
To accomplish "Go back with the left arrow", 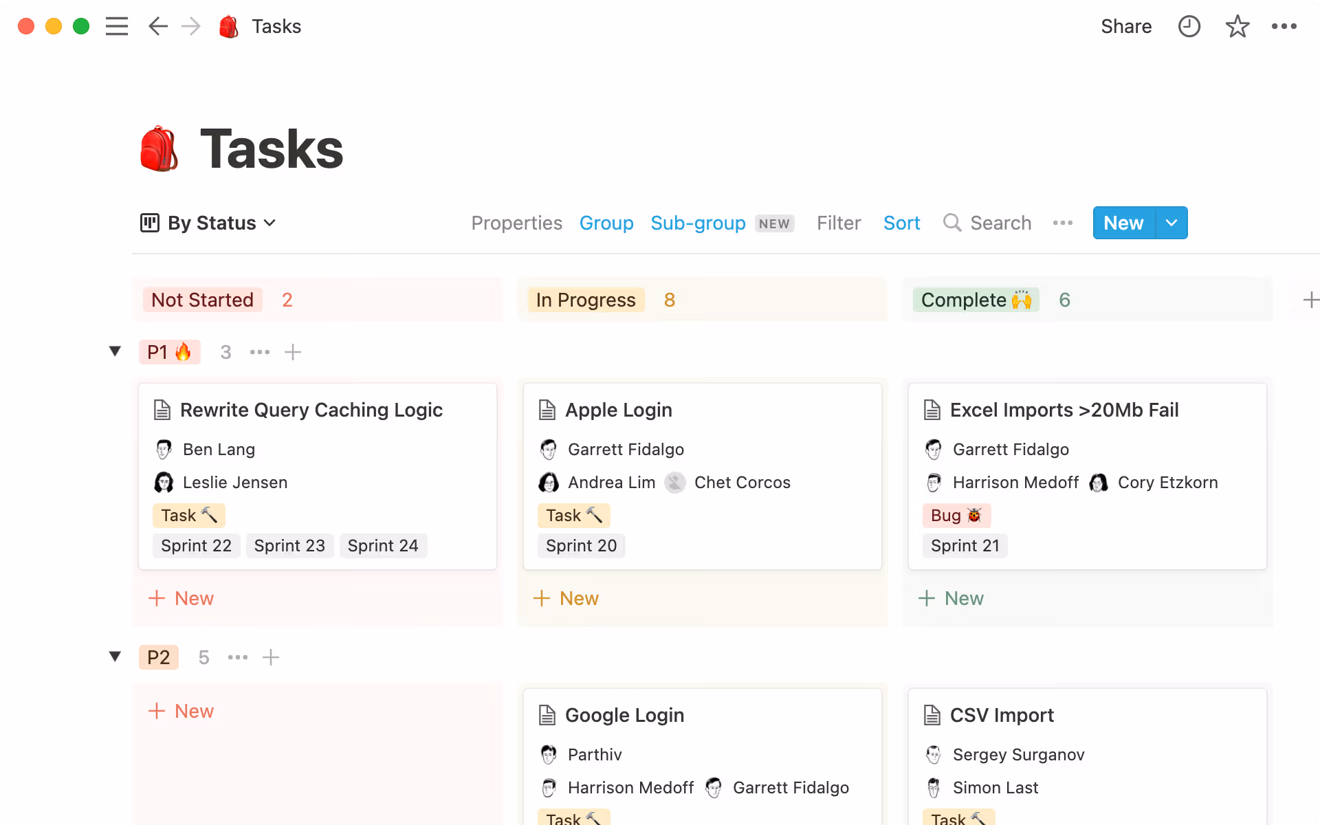I will click(158, 26).
